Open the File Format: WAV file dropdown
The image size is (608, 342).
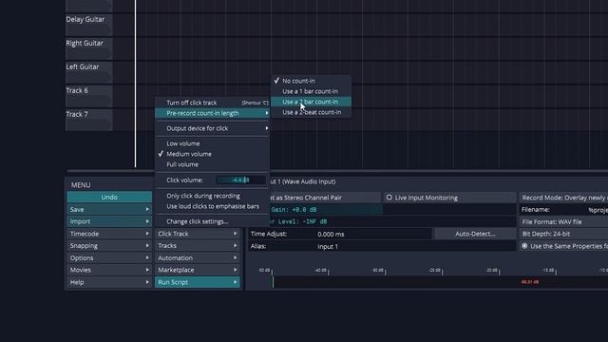point(563,221)
